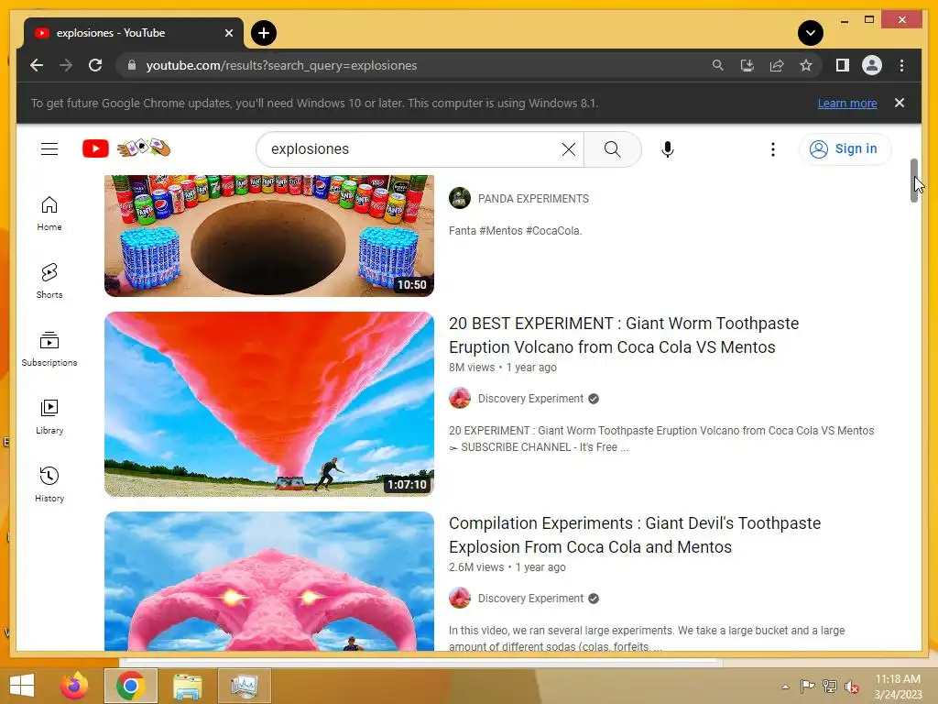The width and height of the screenshot is (938, 704).
Task: Open the monitor app in taskbar
Action: pyautogui.click(x=244, y=686)
